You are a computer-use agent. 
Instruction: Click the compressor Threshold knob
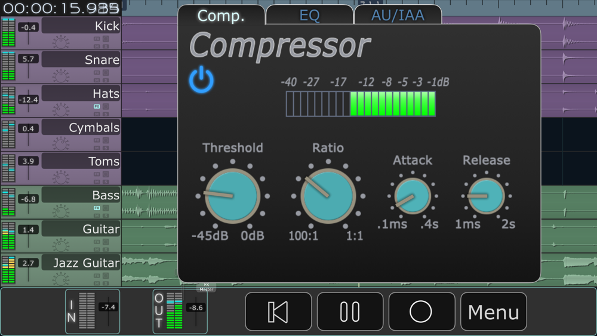pyautogui.click(x=232, y=196)
